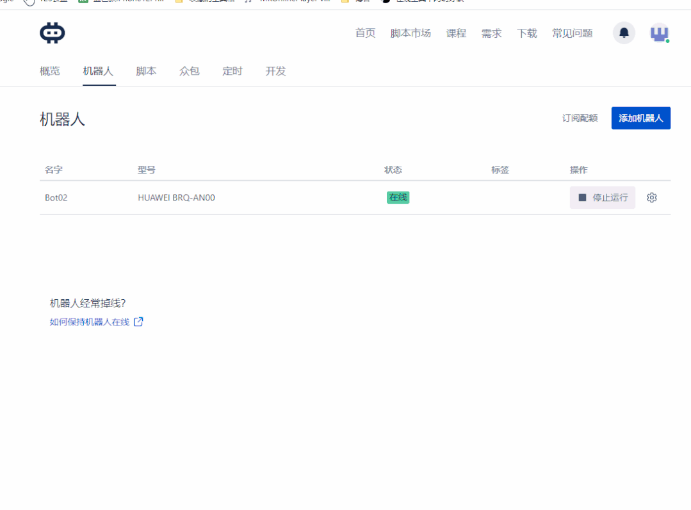This screenshot has width=691, height=510.
Task: Select 下载 in the top menu
Action: pyautogui.click(x=526, y=33)
